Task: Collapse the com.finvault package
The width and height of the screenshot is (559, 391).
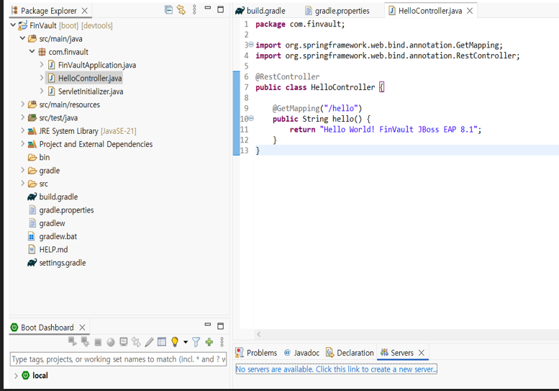Action: [32, 51]
